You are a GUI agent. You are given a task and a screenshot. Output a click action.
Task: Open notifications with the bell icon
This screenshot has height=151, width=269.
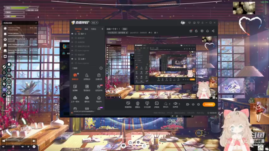pyautogui.click(x=207, y=31)
